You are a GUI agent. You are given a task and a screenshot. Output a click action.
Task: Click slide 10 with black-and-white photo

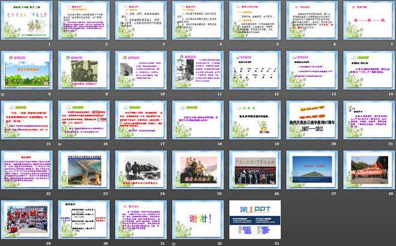point(138,71)
